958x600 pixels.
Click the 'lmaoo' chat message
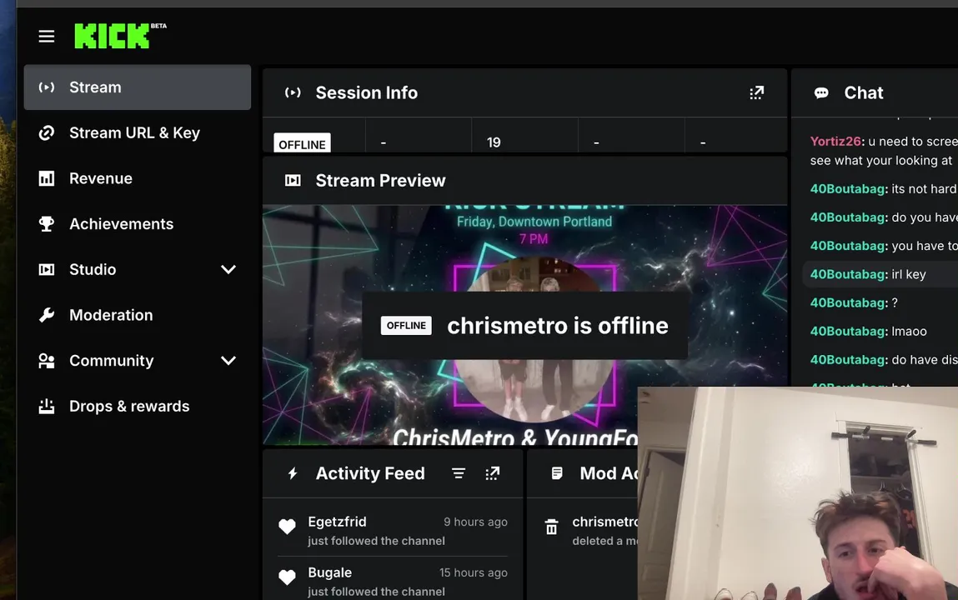point(909,332)
